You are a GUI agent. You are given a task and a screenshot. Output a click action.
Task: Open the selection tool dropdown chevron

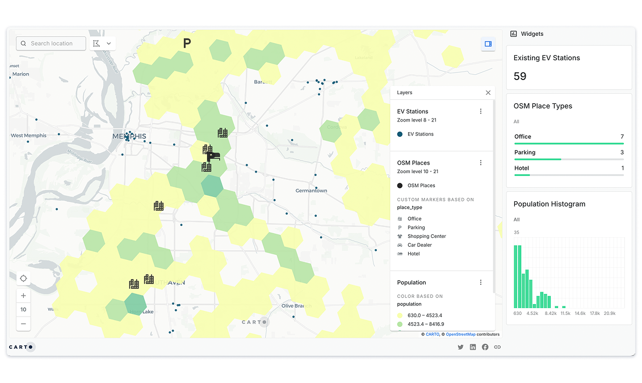click(108, 43)
